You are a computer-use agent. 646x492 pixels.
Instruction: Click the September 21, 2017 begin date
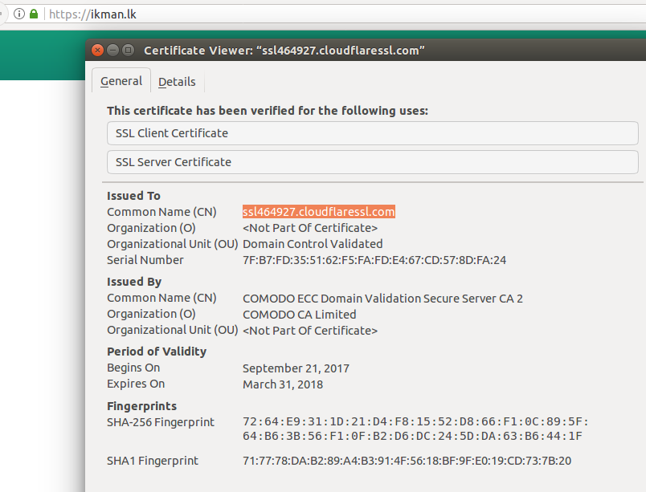(296, 368)
